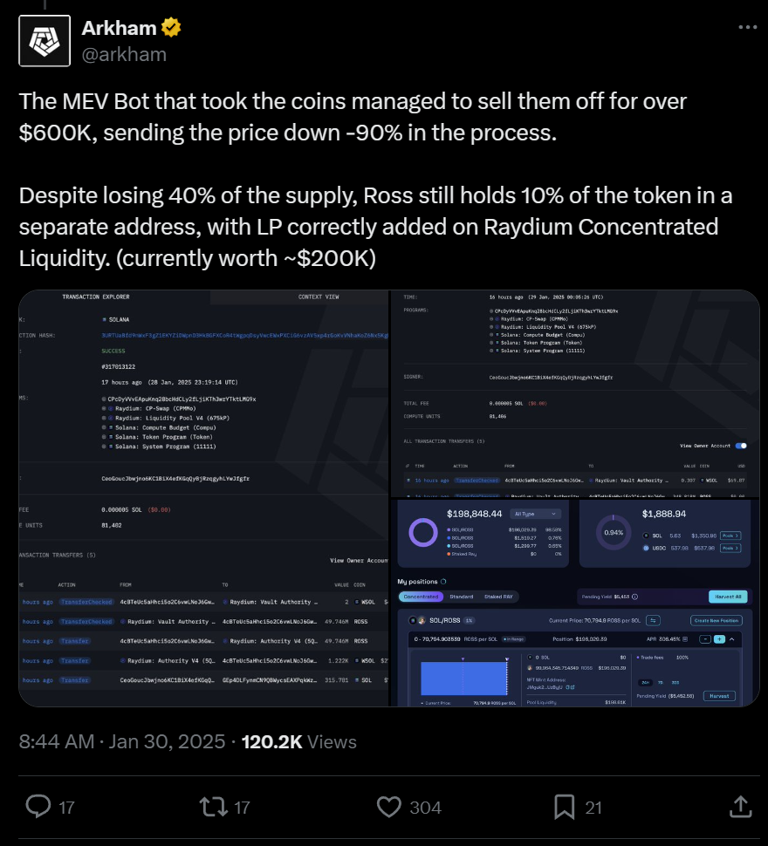Click the Harvest All button
Screen dimensions: 768x846
(728, 597)
